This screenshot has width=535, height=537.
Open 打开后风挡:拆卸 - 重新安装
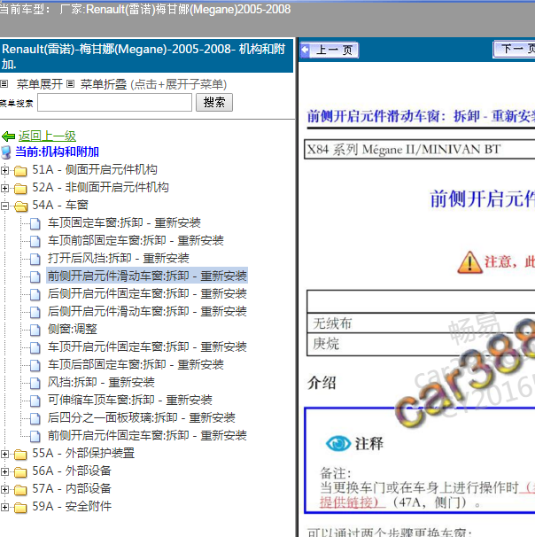pyautogui.click(x=119, y=259)
